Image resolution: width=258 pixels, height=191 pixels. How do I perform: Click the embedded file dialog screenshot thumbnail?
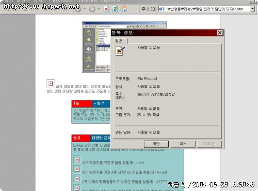tap(96, 47)
